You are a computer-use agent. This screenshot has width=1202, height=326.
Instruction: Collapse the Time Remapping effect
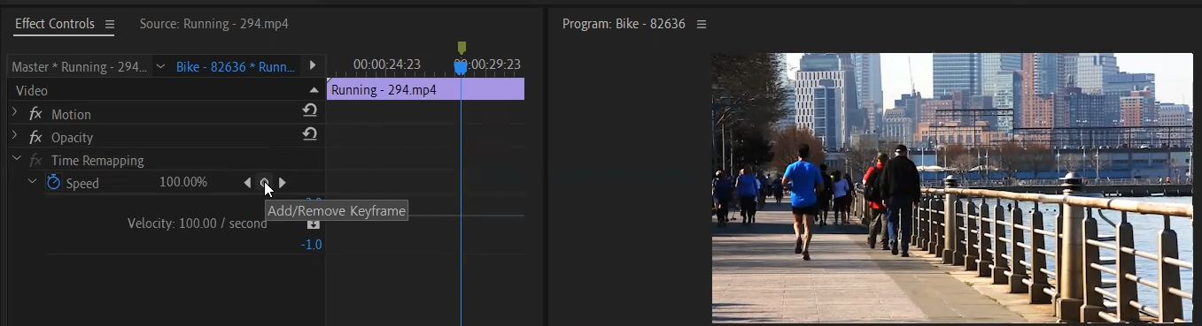[x=15, y=159]
